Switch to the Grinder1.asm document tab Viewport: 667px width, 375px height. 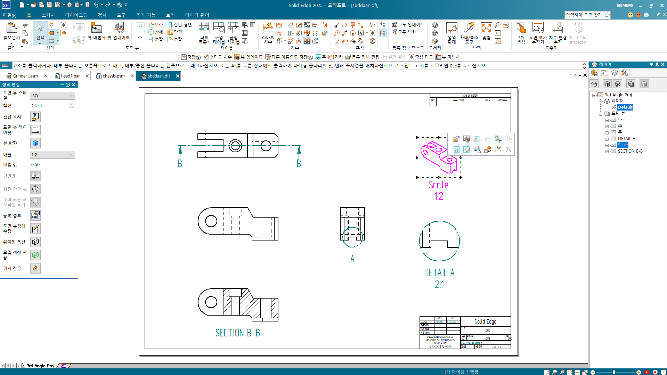point(25,76)
